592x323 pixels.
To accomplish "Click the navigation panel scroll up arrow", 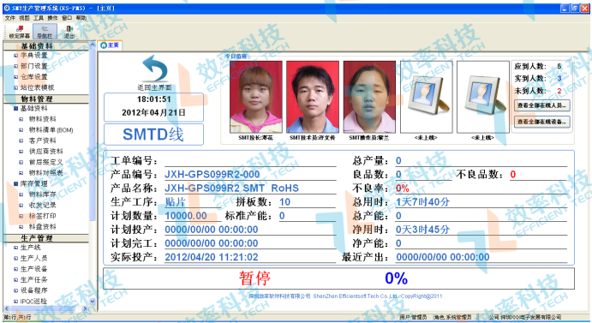I will tap(93, 45).
